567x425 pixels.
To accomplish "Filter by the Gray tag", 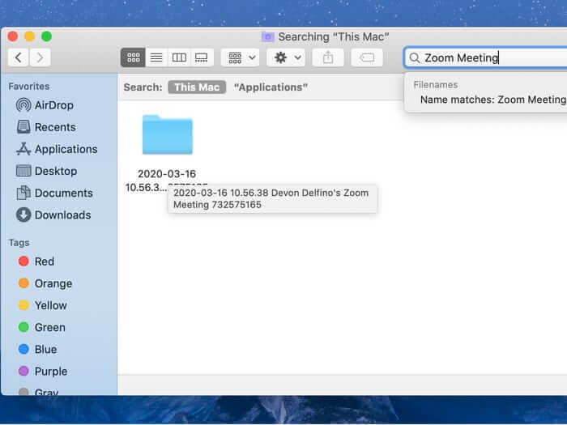I will click(46, 391).
